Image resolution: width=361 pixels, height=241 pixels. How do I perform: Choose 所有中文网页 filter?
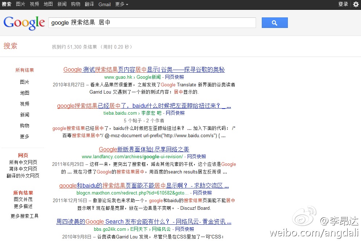coord(23,162)
